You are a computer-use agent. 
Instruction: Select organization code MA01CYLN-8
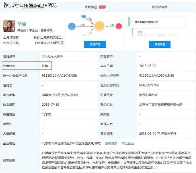click(149, 85)
